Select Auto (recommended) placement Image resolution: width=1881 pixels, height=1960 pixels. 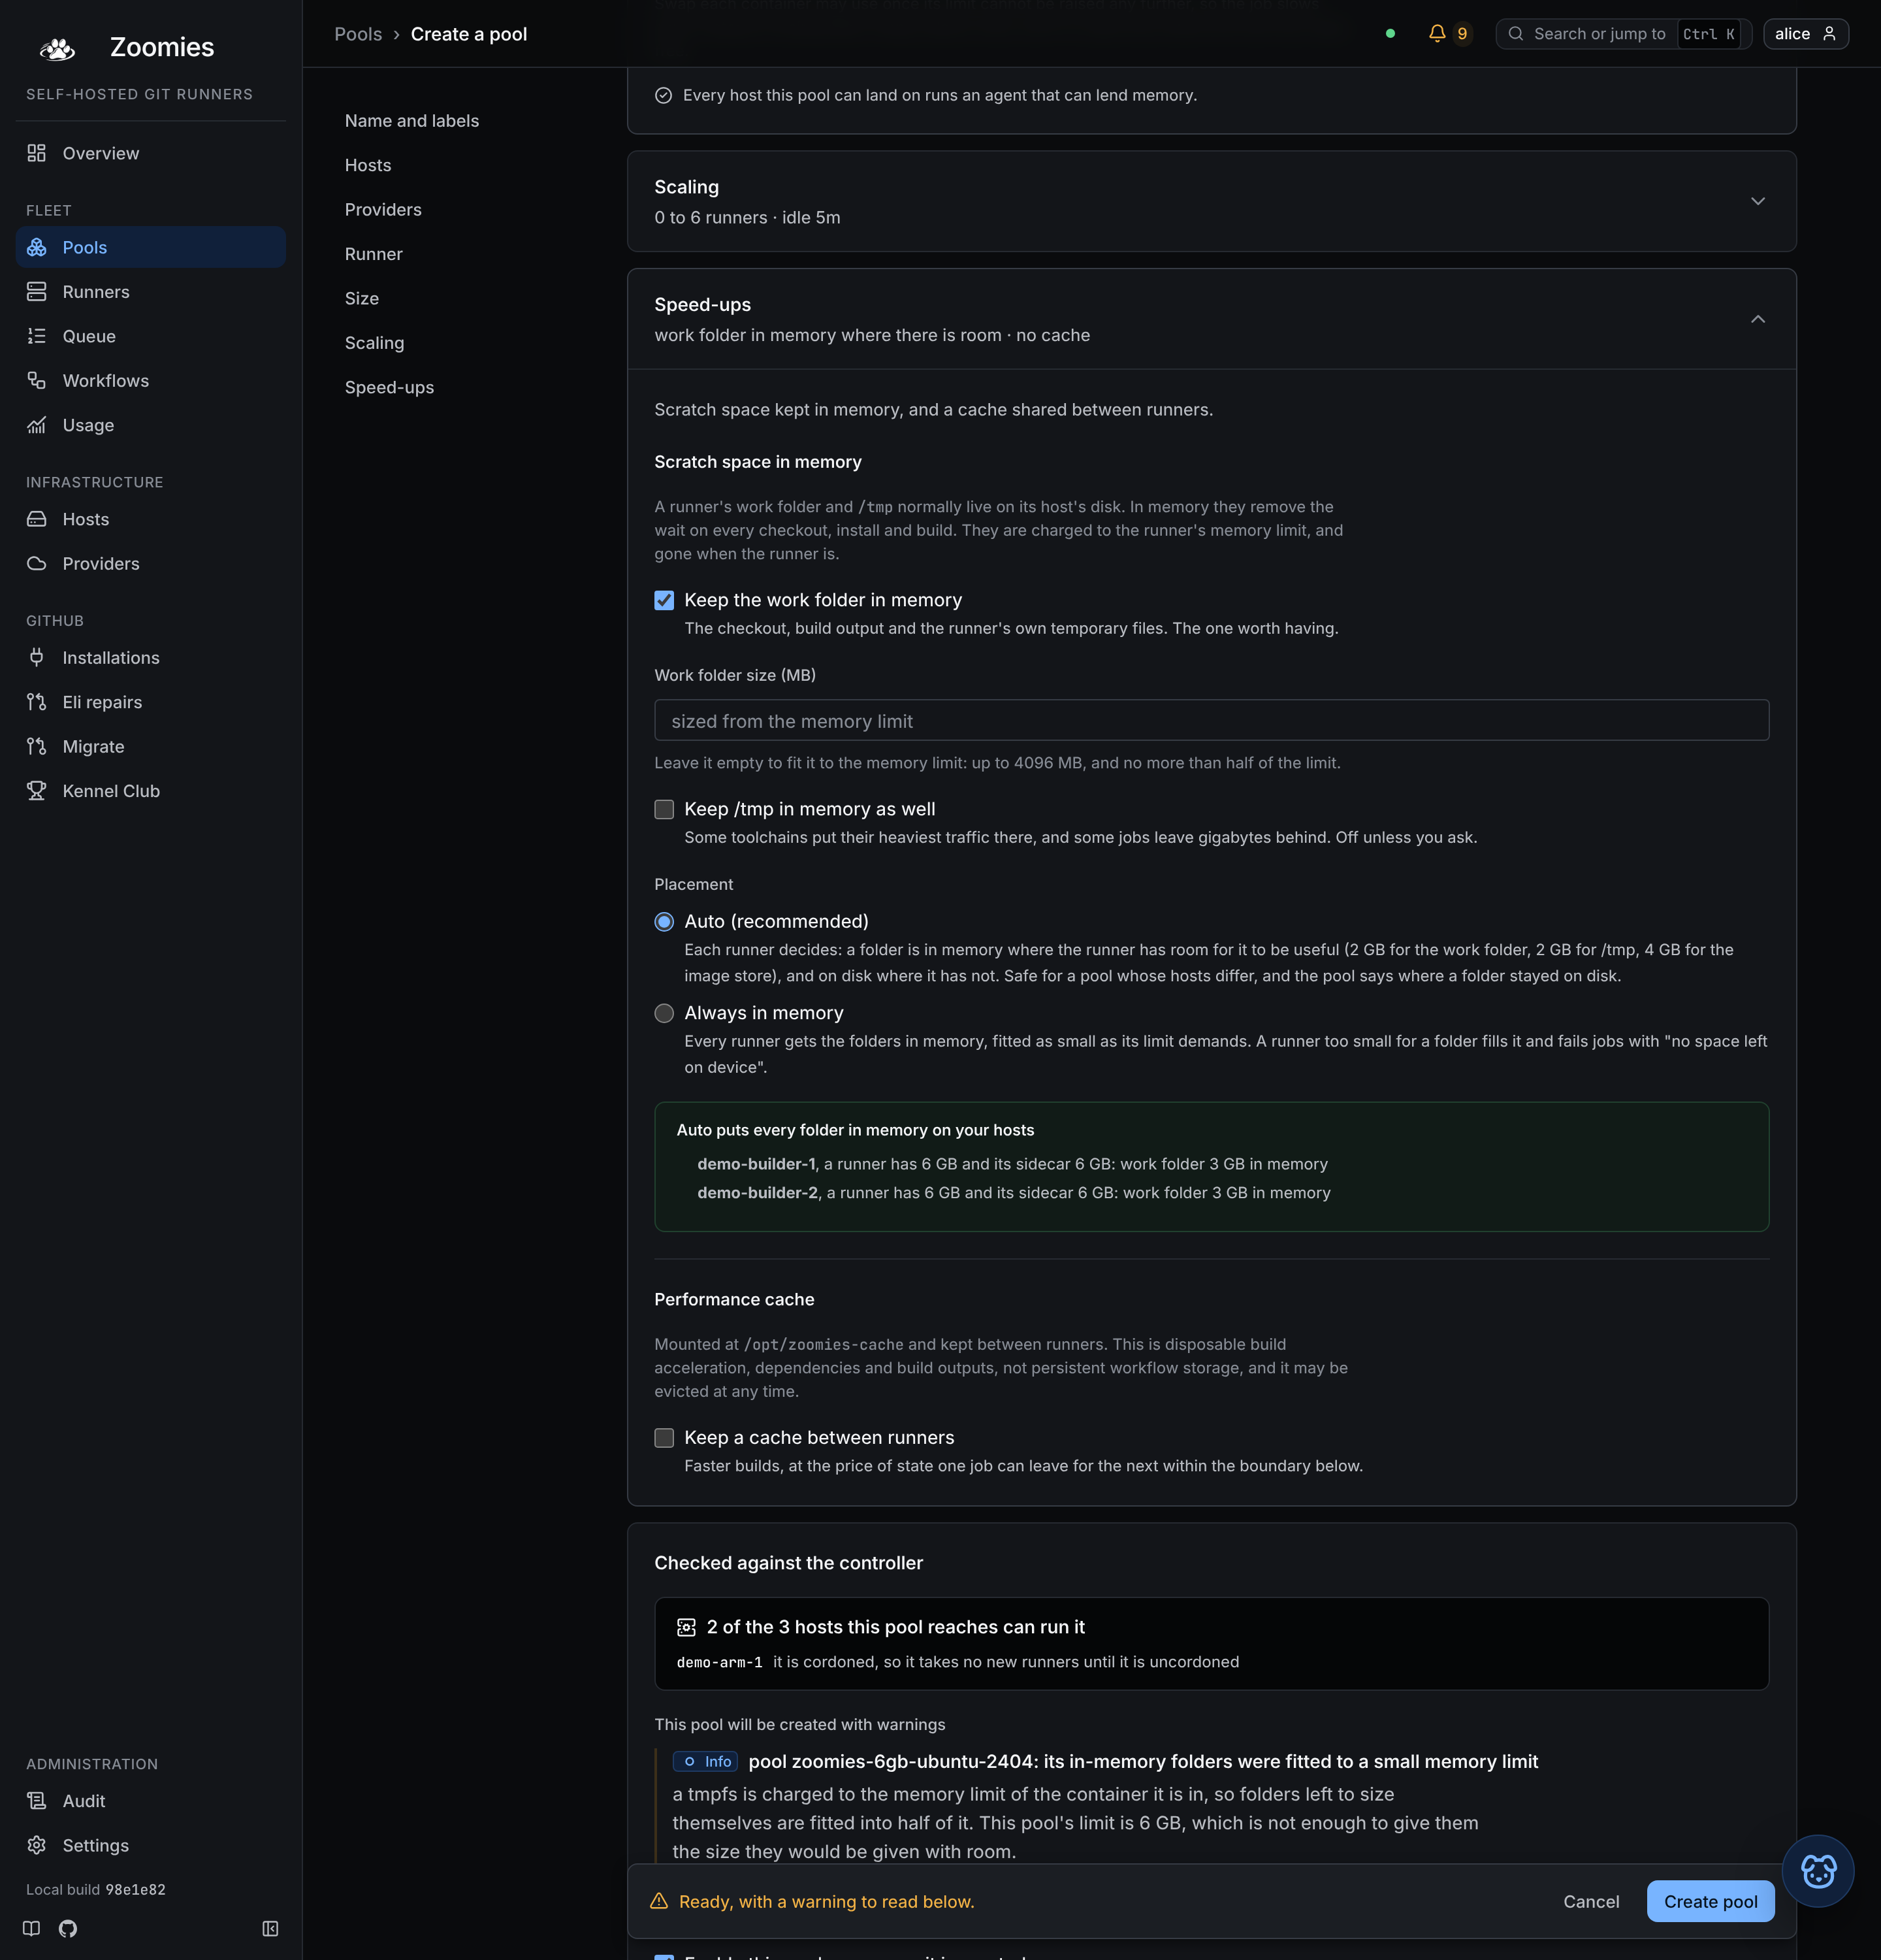tap(664, 922)
